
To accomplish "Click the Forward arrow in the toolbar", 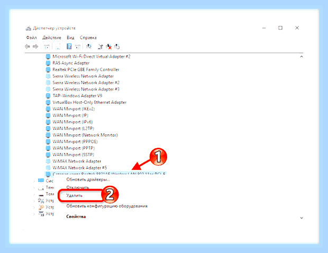I will 35,47.
